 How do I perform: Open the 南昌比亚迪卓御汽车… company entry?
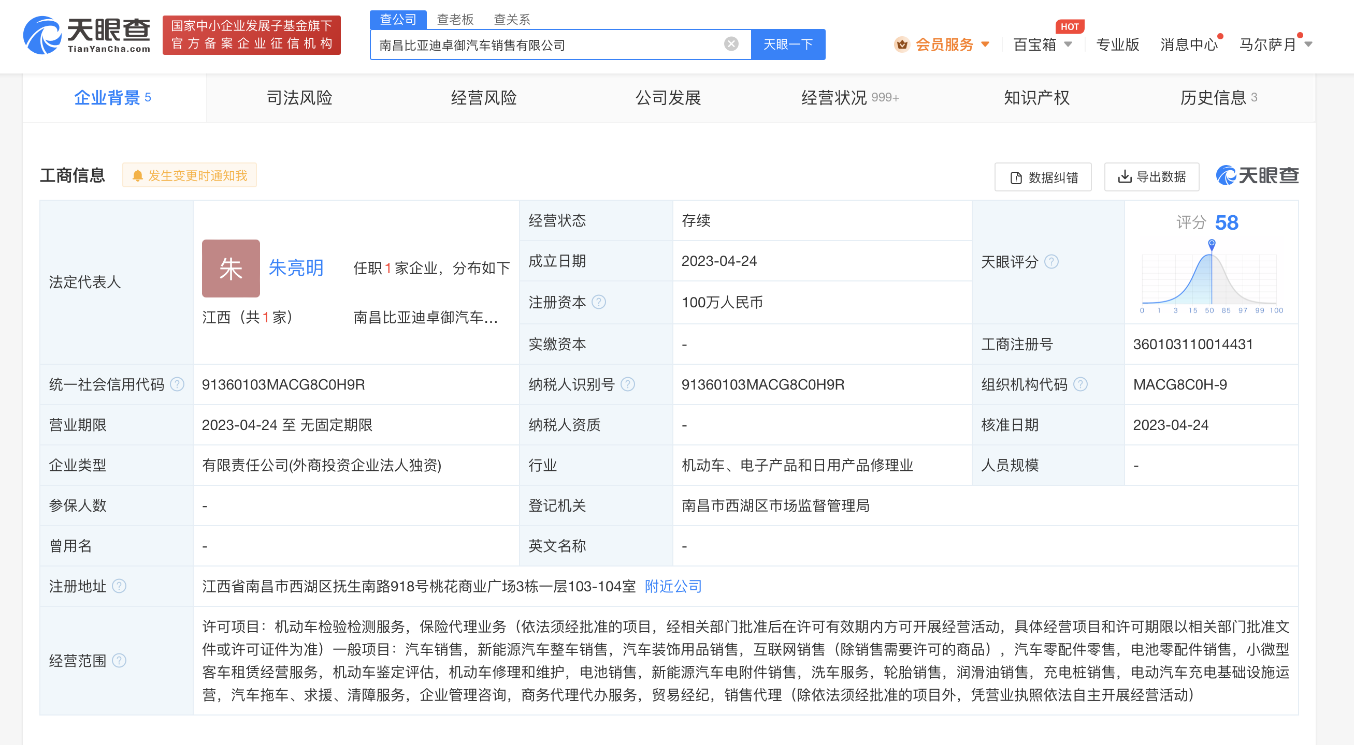click(x=426, y=317)
